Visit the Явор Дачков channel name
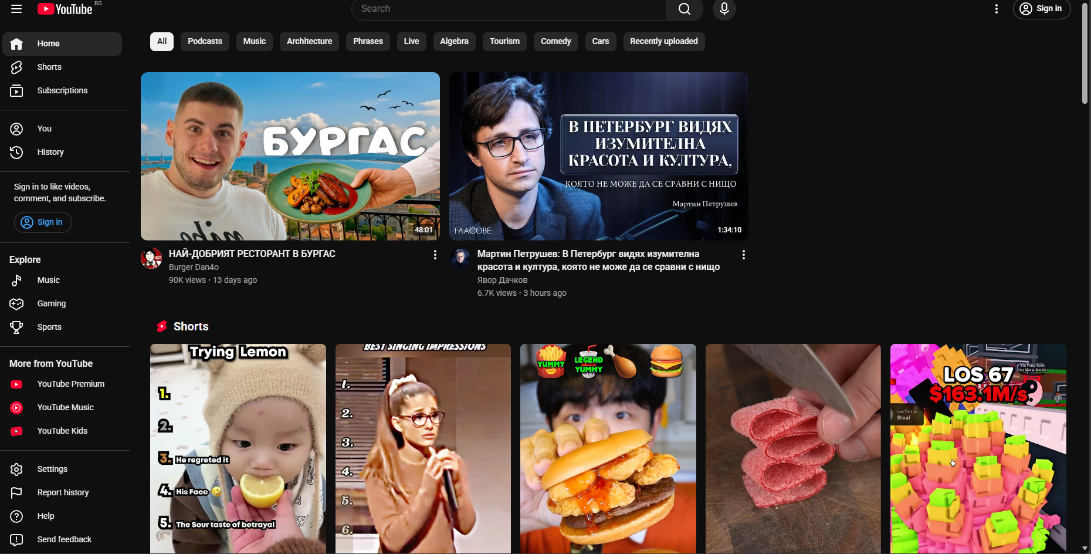 click(x=502, y=281)
